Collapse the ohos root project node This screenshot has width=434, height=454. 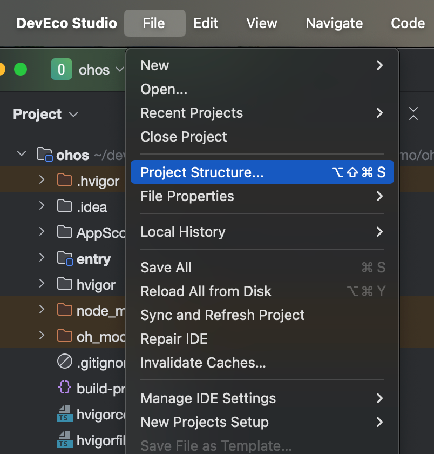(x=22, y=155)
